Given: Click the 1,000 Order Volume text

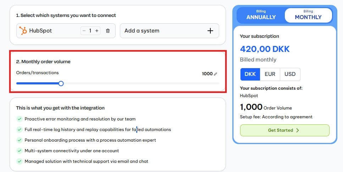Looking at the screenshot, I should pyautogui.click(x=266, y=107).
